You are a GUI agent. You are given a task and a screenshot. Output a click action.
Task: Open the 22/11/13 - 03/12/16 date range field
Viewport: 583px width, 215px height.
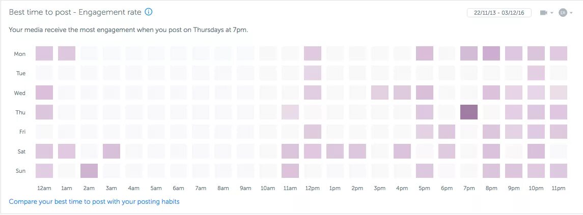499,13
